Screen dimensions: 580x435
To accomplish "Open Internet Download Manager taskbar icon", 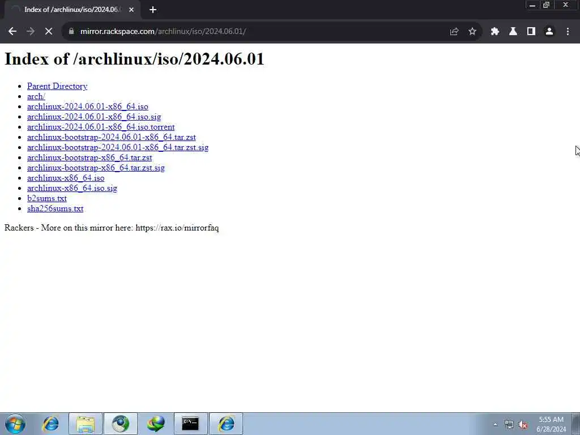I will tap(156, 424).
